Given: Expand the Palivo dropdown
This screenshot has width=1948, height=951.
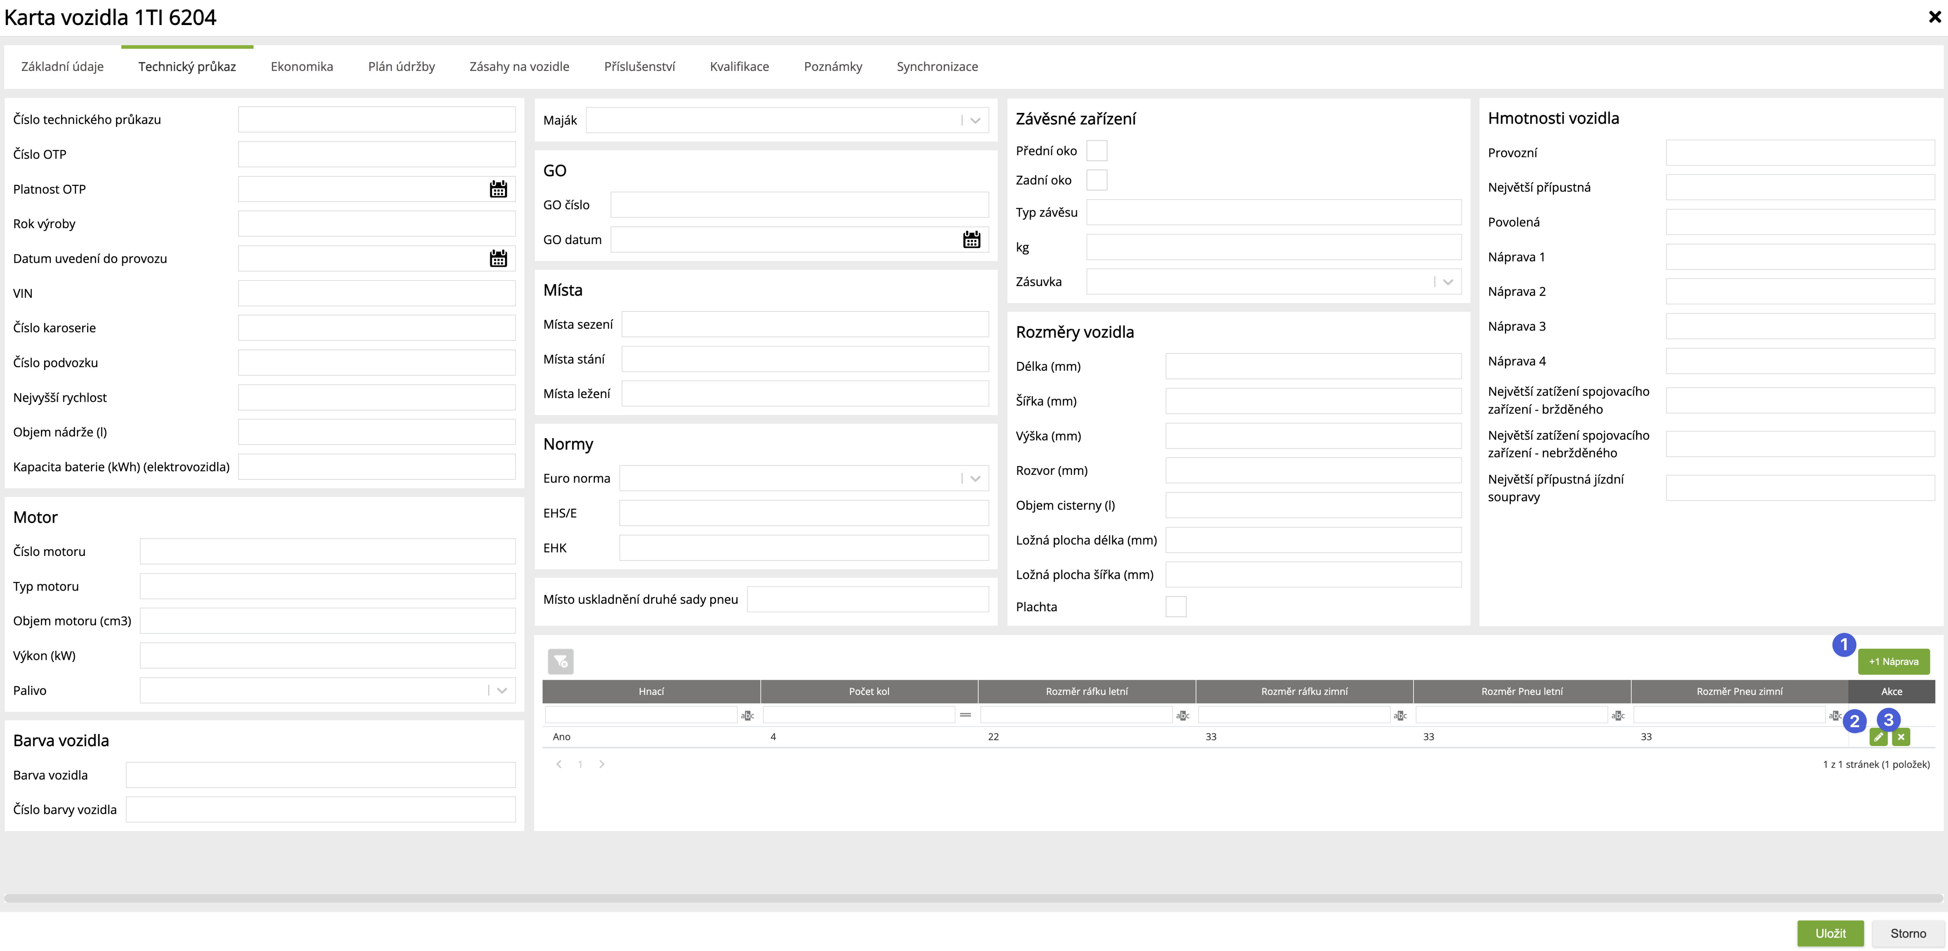Looking at the screenshot, I should [501, 690].
